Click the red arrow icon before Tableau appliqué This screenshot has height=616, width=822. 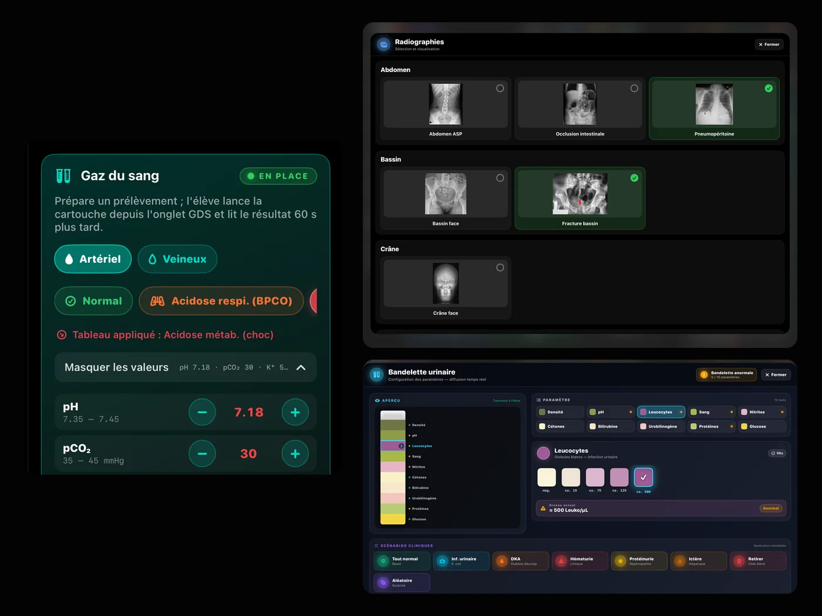pyautogui.click(x=62, y=335)
